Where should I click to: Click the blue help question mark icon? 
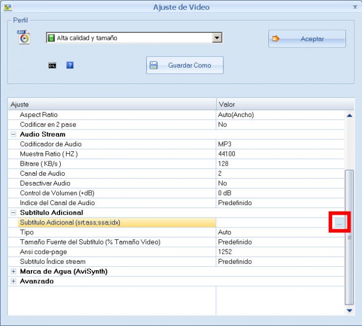click(70, 65)
